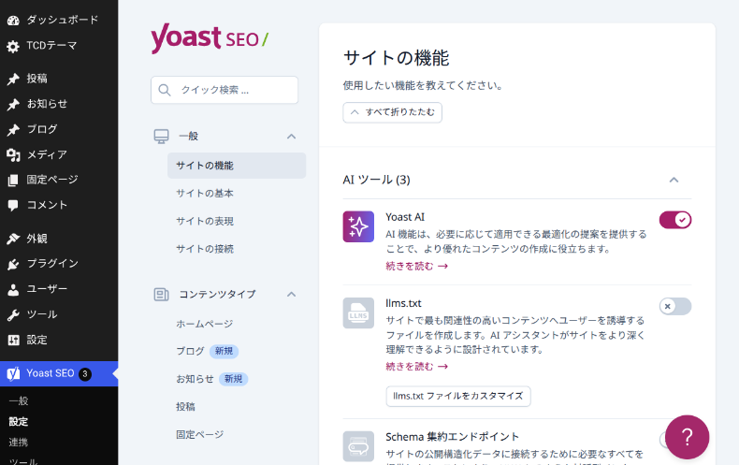Click the ダッシュボード dashboard icon

point(13,21)
